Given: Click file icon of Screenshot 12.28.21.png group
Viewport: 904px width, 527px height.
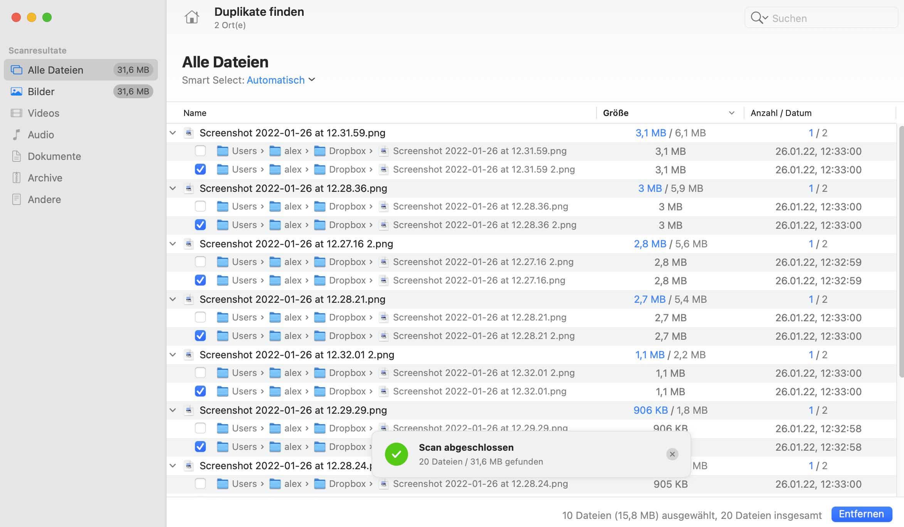Looking at the screenshot, I should 188,299.
